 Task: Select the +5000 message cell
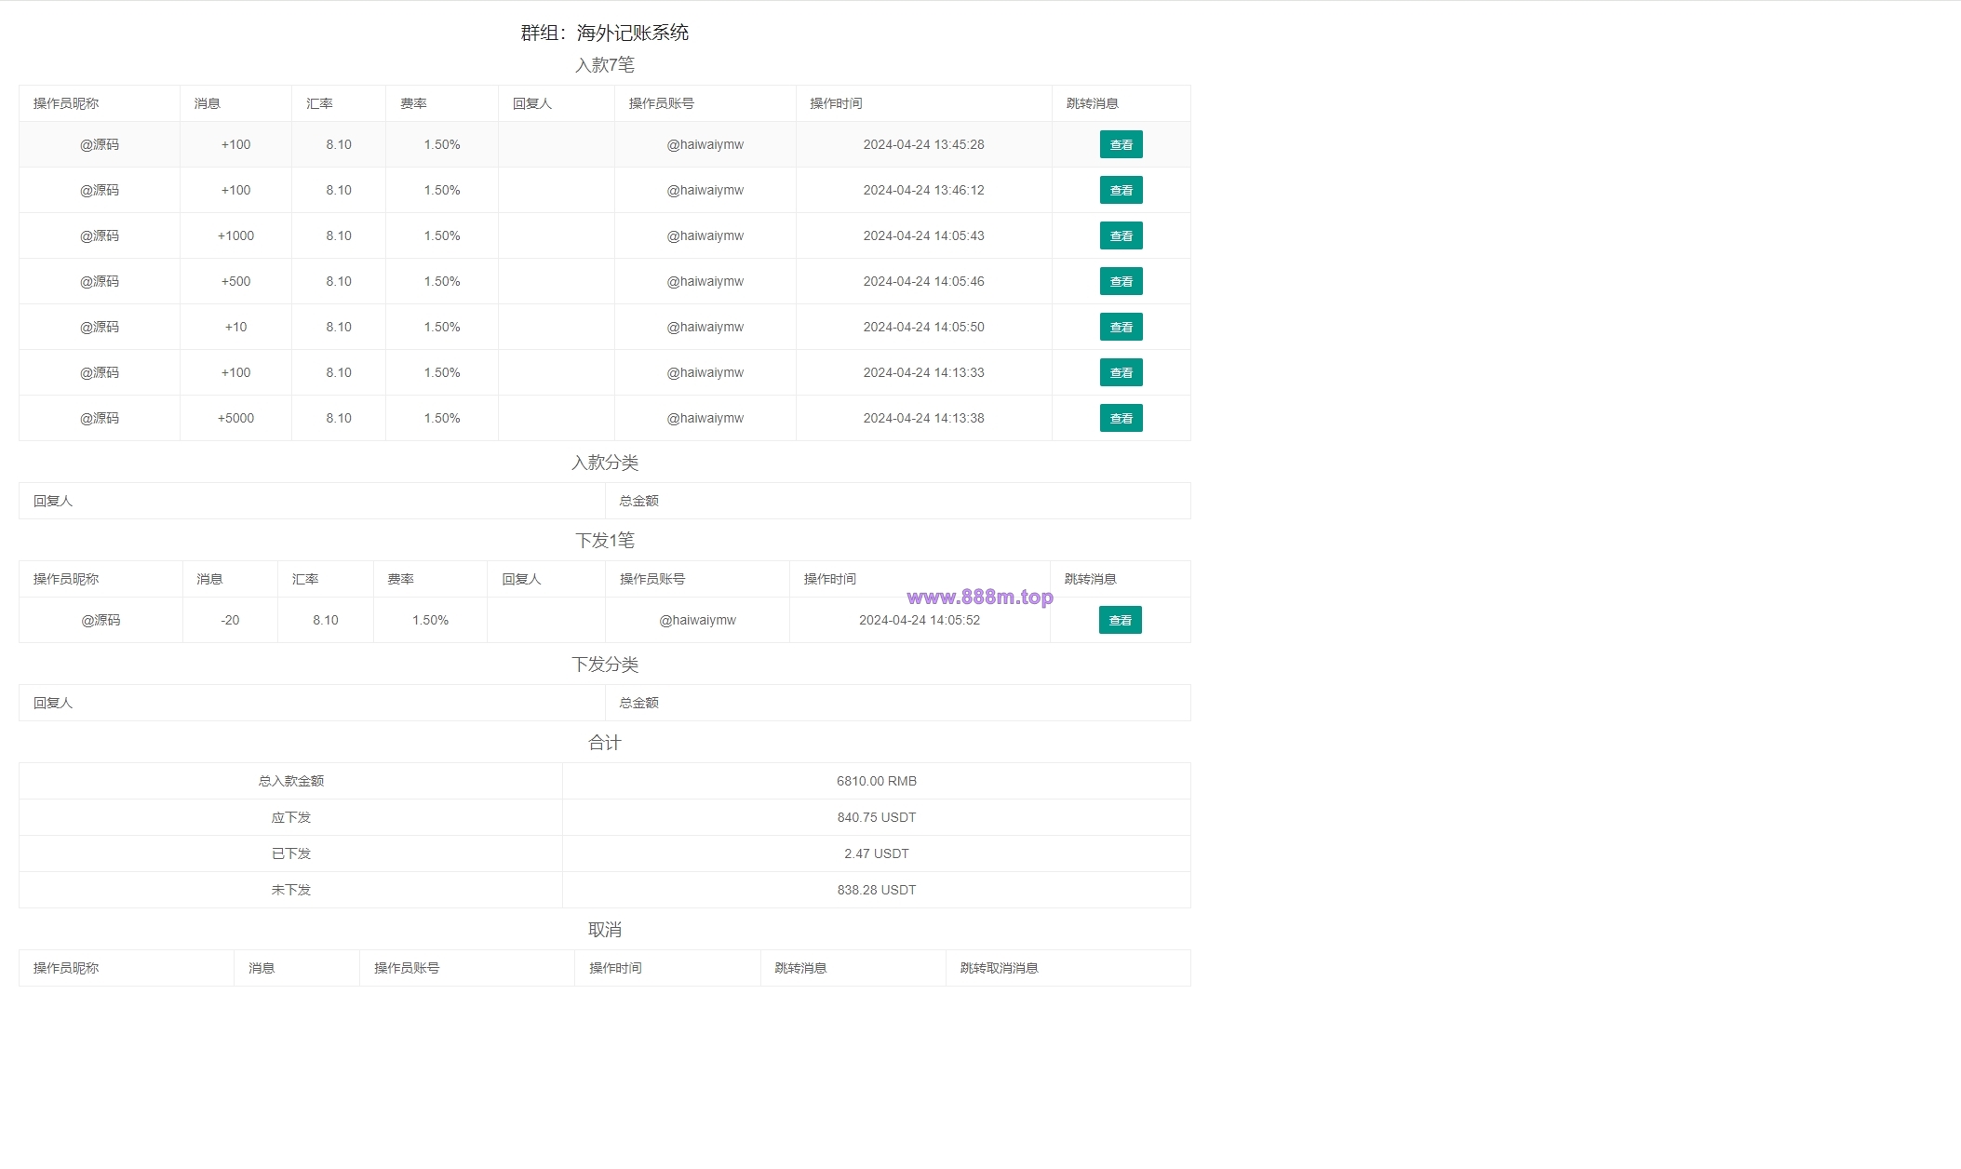coord(235,418)
